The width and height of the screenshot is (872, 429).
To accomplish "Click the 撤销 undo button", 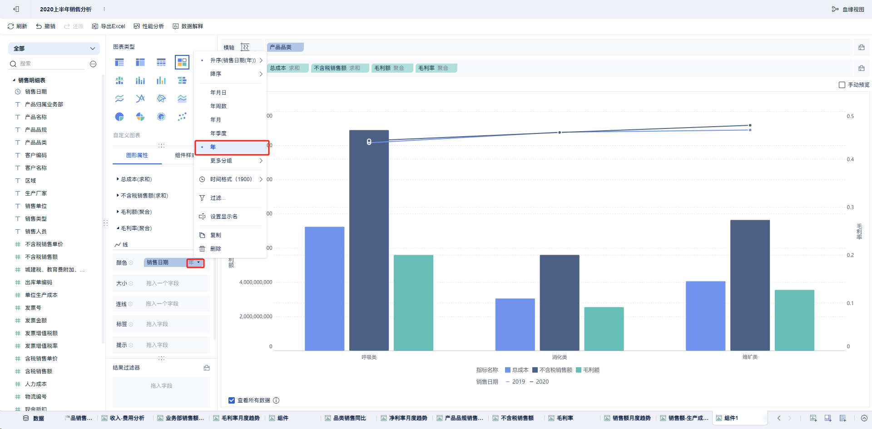I will tap(45, 26).
